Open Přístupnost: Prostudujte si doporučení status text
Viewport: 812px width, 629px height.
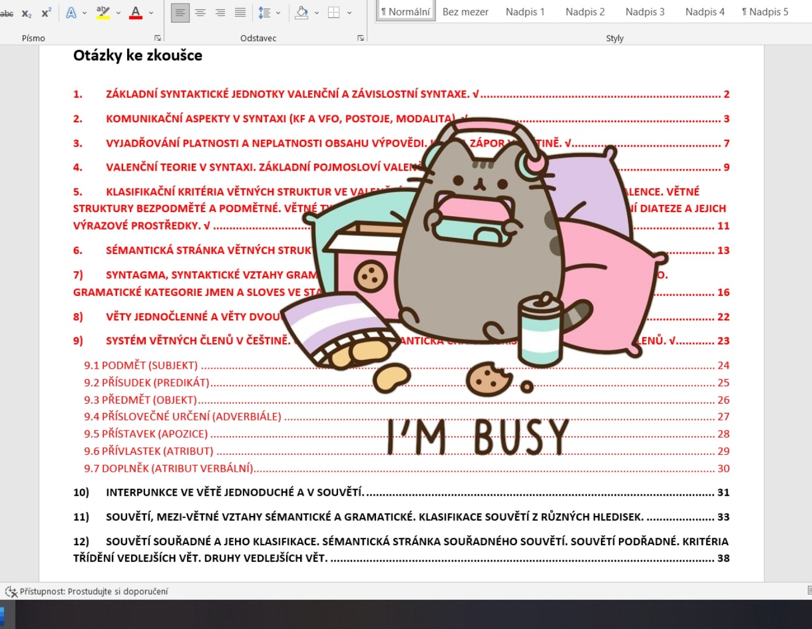[94, 592]
